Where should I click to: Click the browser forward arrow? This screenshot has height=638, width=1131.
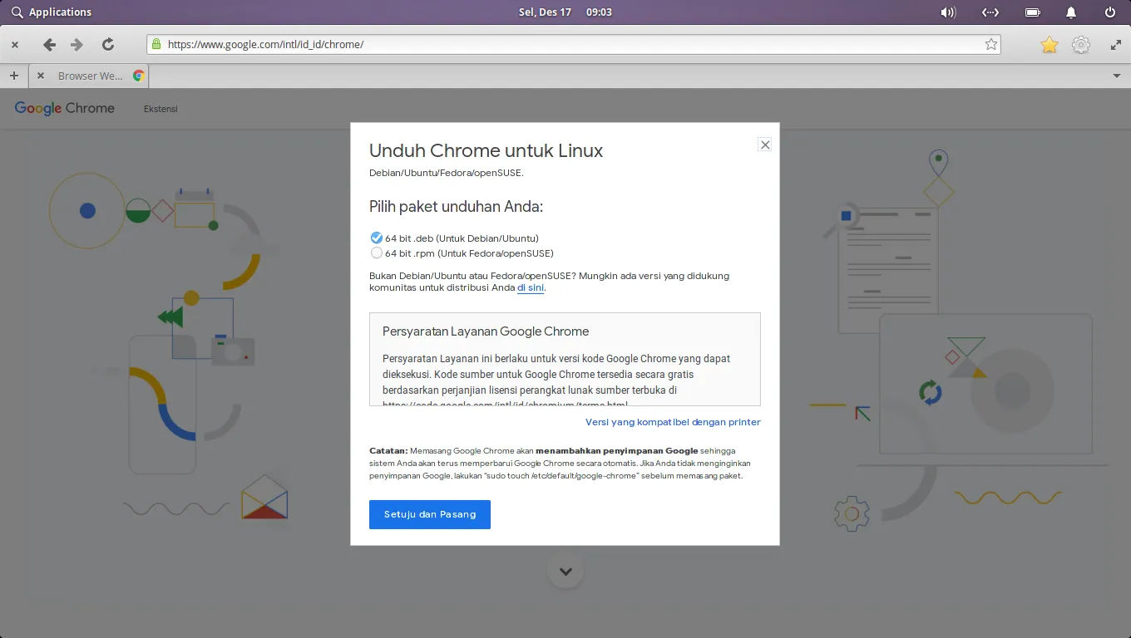(77, 45)
